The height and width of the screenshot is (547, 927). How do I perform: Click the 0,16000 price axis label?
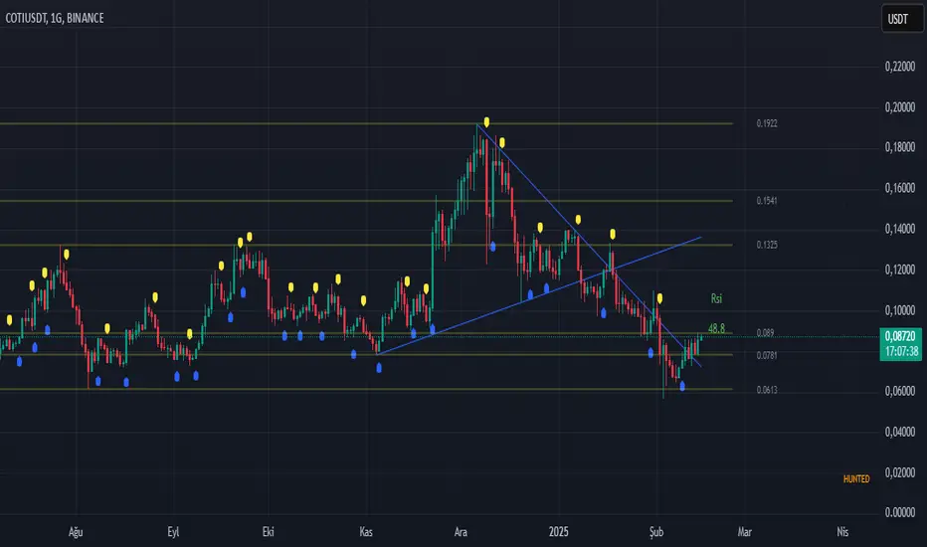pos(900,188)
